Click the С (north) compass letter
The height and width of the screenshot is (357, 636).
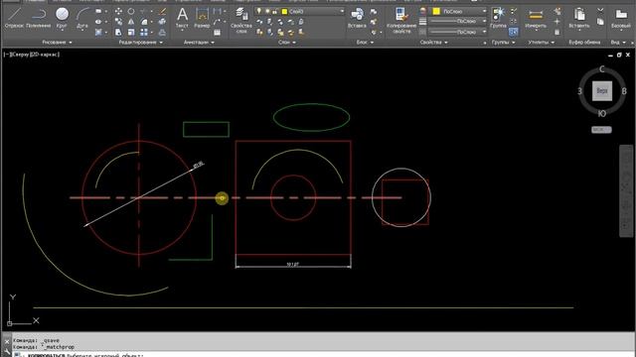coord(602,69)
